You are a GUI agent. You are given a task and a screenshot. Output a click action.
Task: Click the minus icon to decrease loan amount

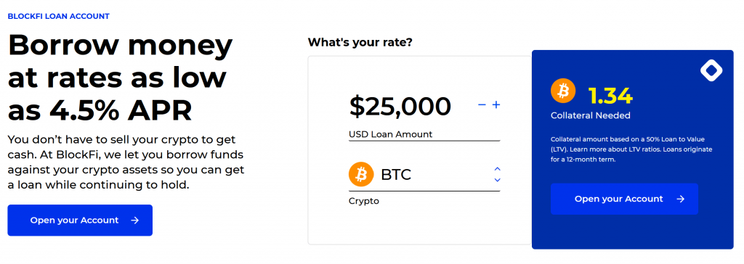482,104
